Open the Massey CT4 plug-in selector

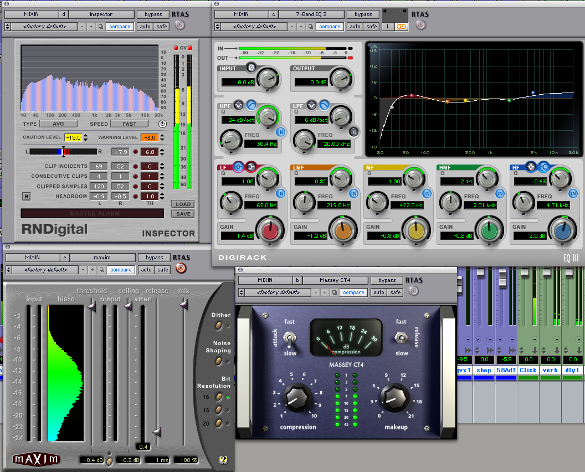[335, 280]
